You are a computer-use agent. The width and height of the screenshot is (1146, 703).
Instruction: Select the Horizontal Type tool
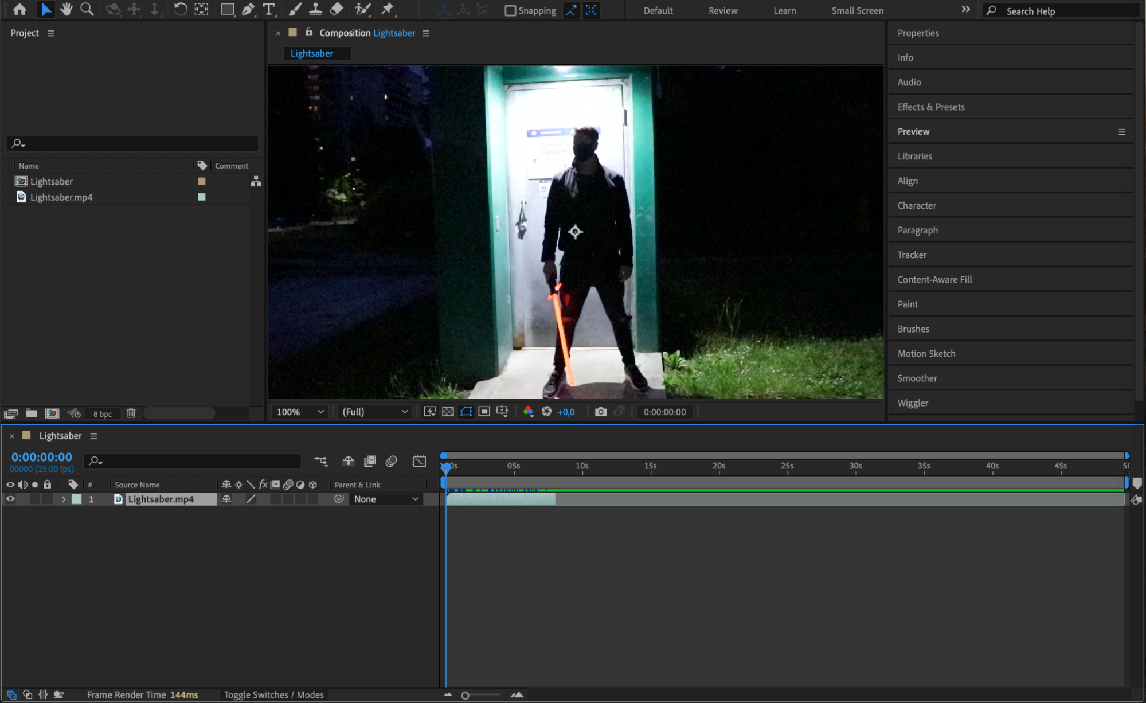268,9
